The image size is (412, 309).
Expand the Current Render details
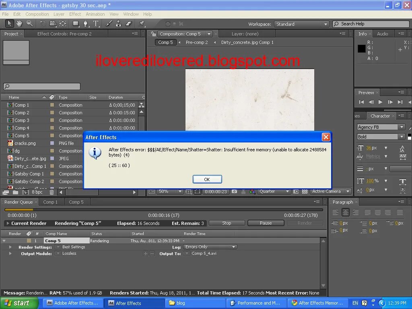pyautogui.click(x=8, y=223)
